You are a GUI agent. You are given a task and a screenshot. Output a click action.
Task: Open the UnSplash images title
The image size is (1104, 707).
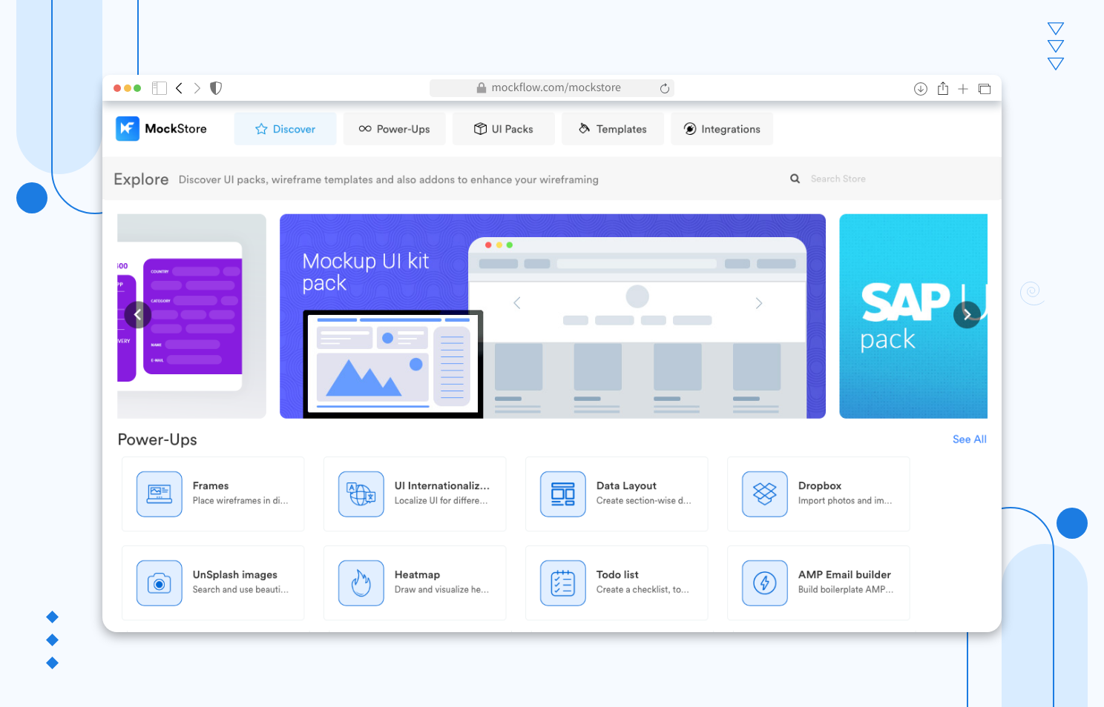pyautogui.click(x=235, y=575)
